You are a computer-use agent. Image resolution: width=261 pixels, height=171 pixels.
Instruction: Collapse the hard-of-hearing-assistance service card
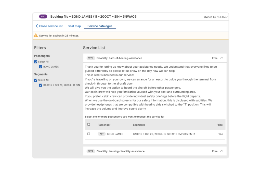pos(221,58)
